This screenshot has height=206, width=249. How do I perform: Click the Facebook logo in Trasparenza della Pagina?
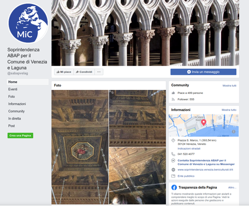(x=174, y=188)
